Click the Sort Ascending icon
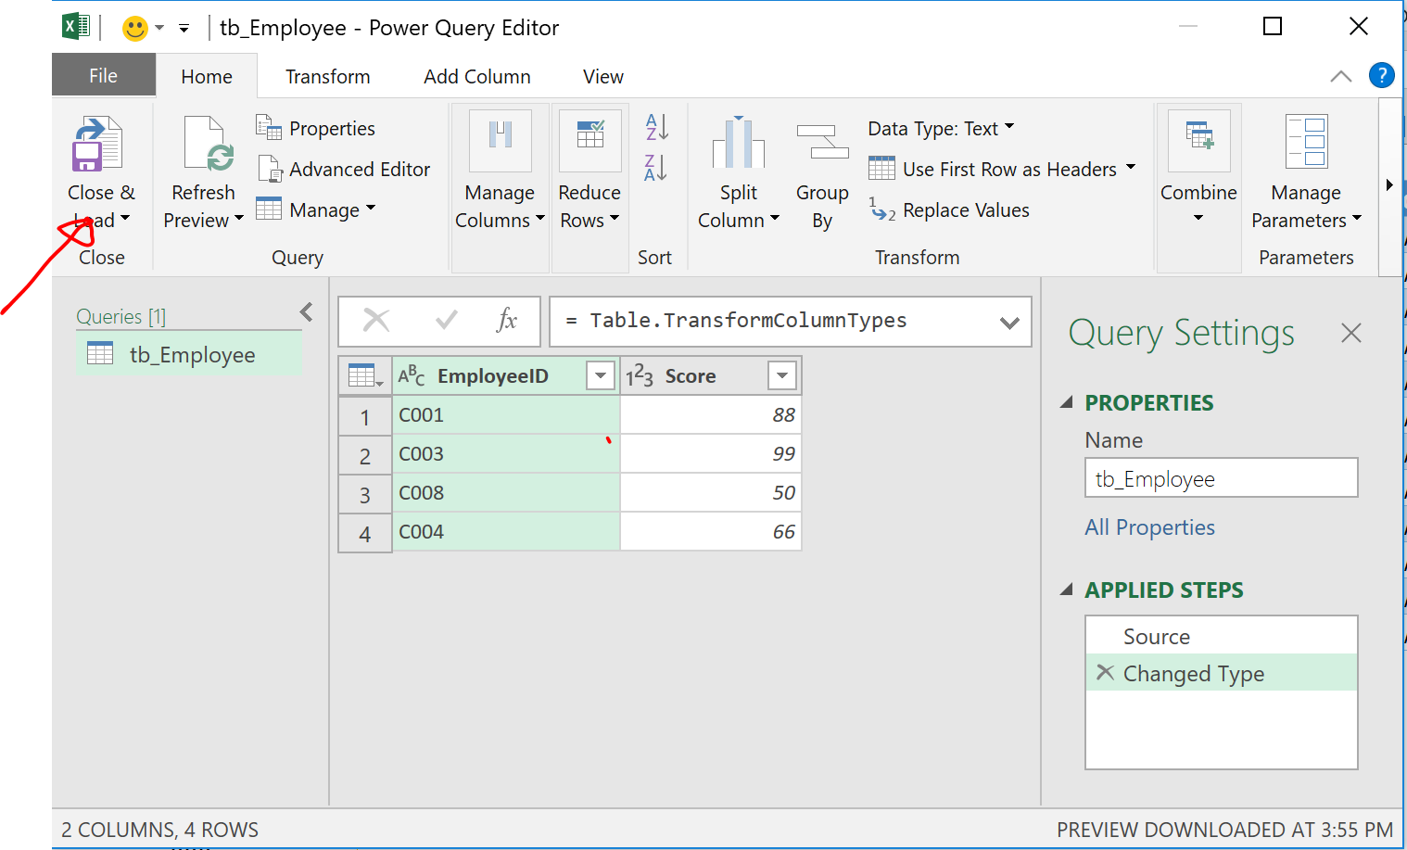The height and width of the screenshot is (850, 1407). [656, 127]
